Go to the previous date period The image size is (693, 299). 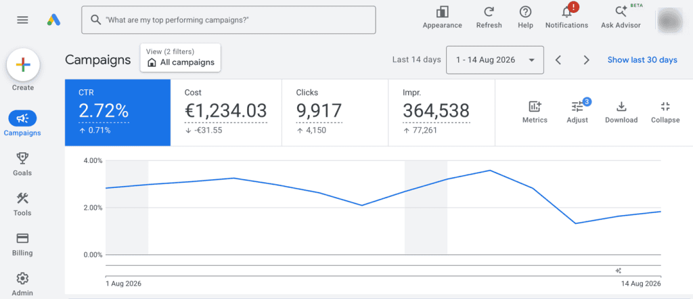558,60
